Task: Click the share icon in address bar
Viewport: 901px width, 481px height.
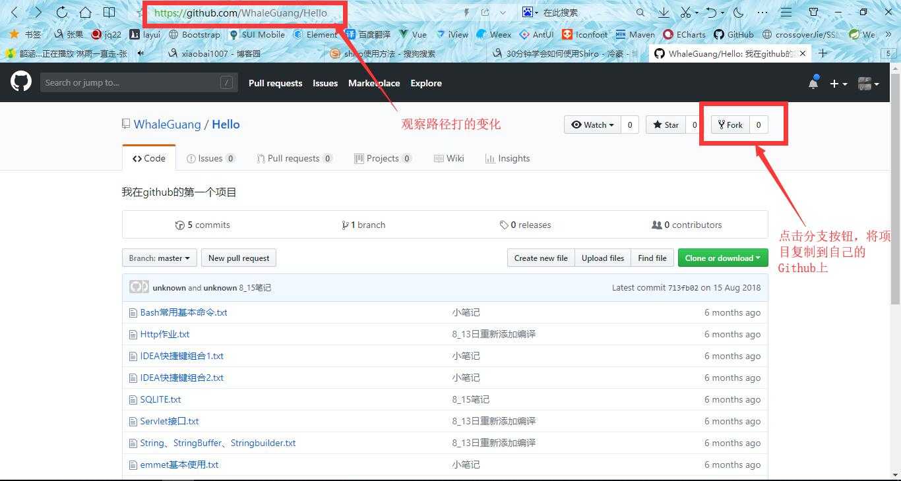Action: (485, 13)
